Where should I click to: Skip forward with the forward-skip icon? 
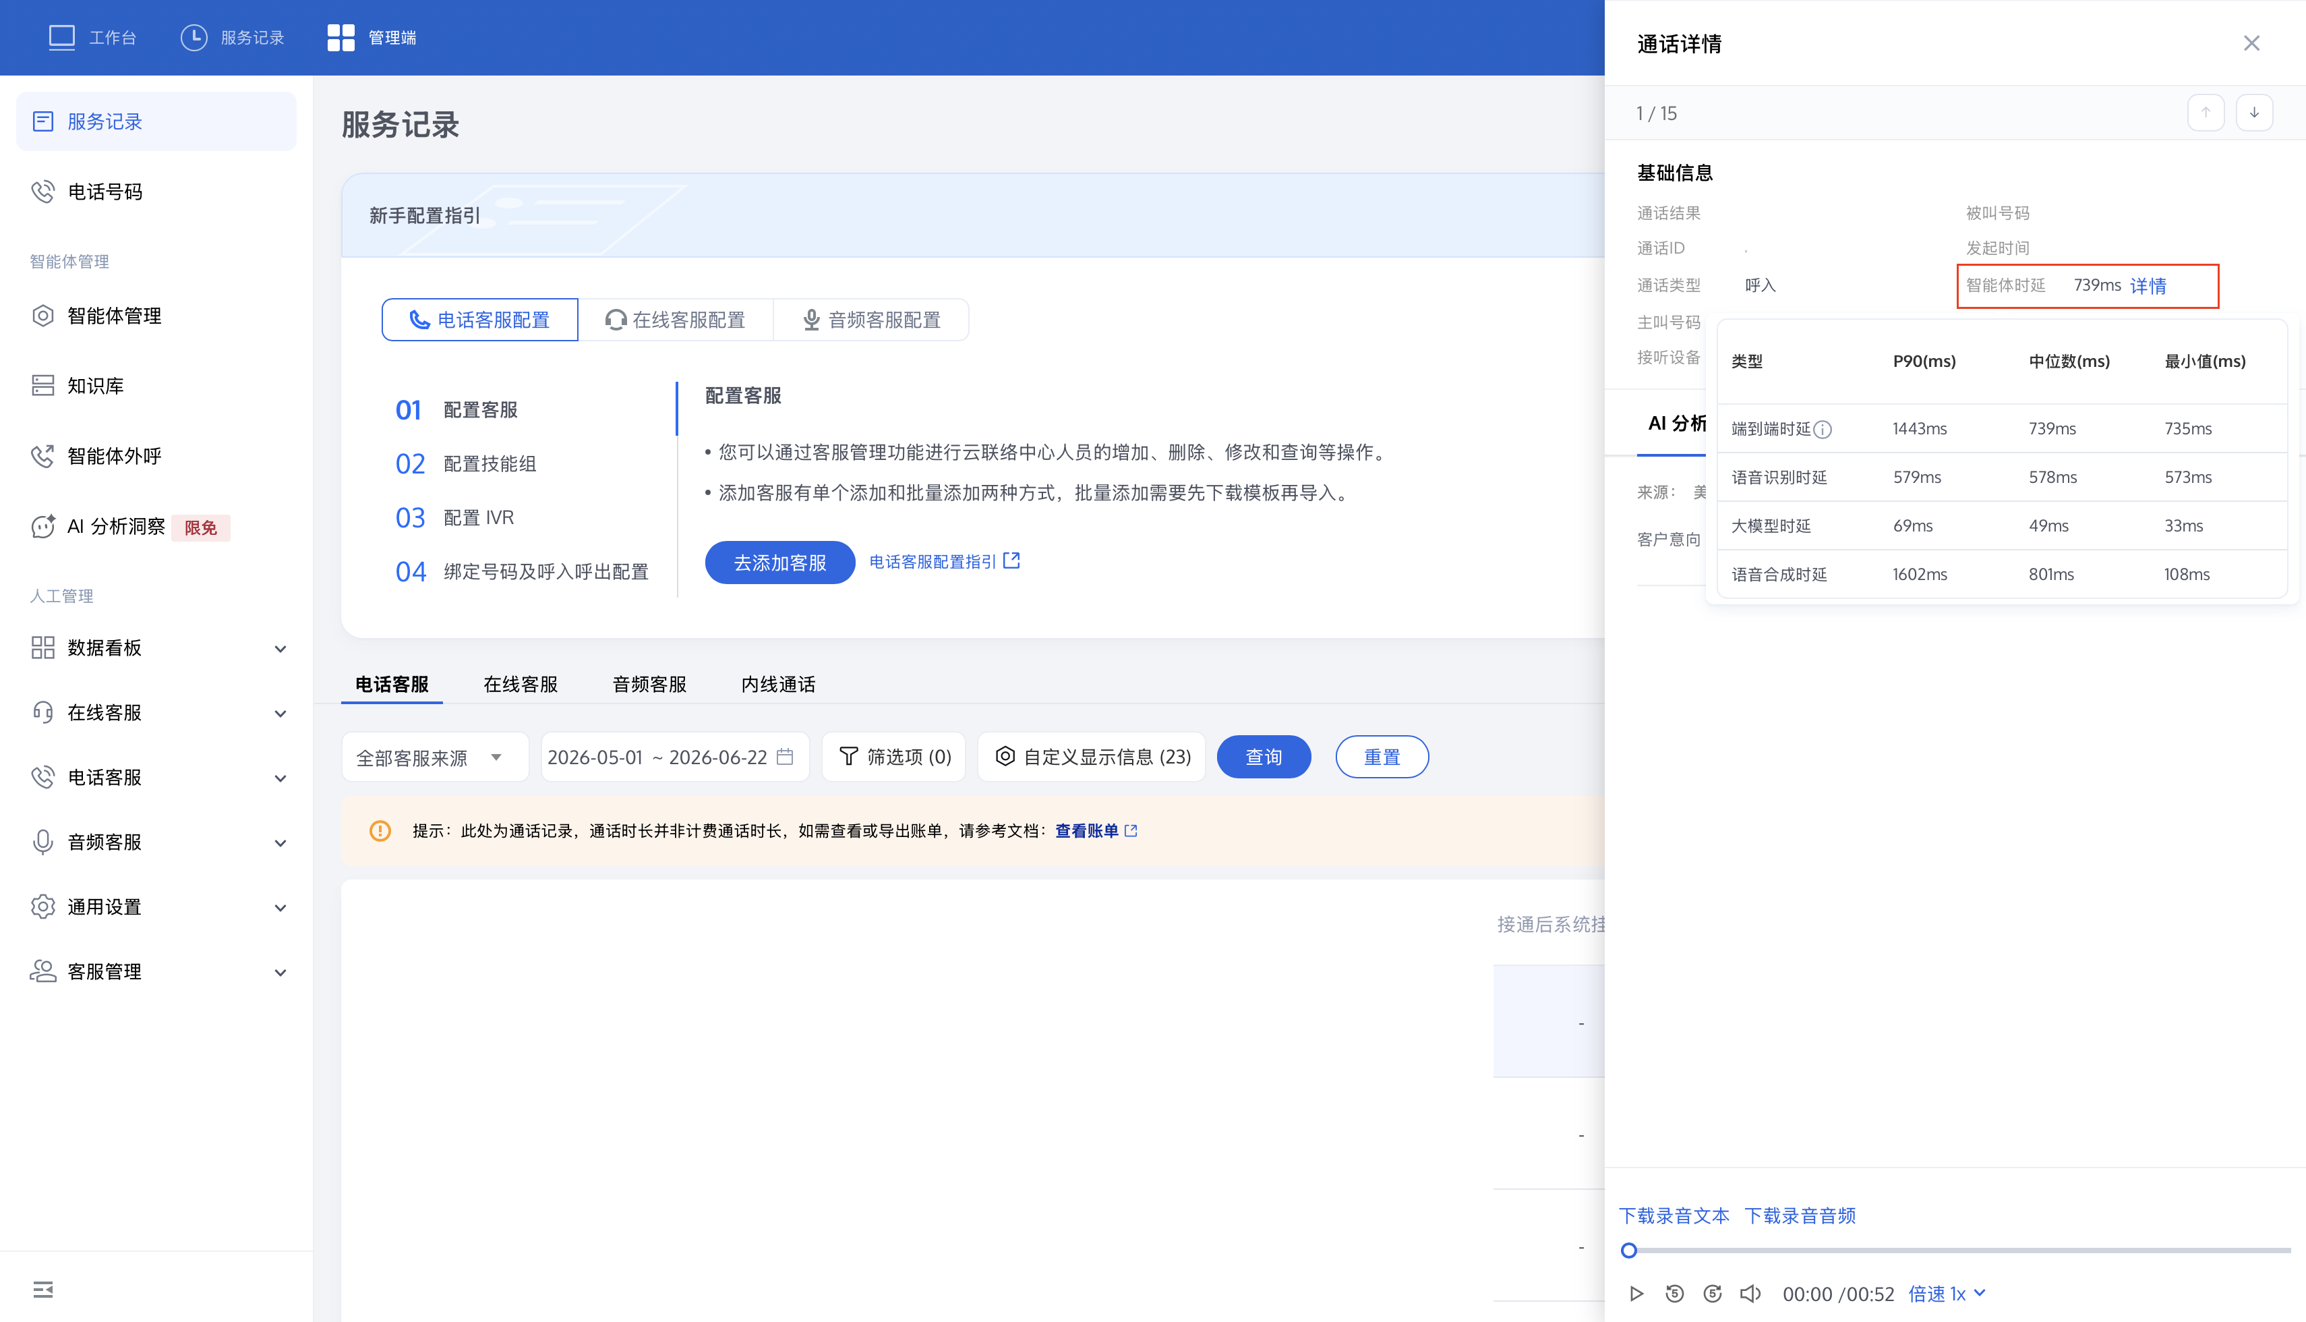[x=1713, y=1294]
